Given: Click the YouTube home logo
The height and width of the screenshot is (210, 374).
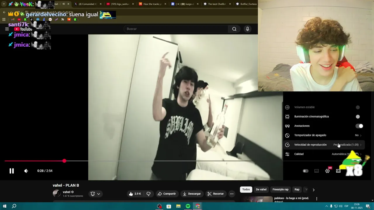Looking at the screenshot, I should pos(23,29).
